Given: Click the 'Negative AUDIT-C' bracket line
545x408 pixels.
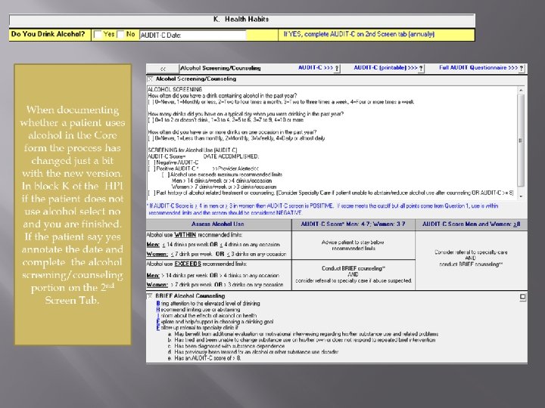Looking at the screenshot, I should pos(173,162).
